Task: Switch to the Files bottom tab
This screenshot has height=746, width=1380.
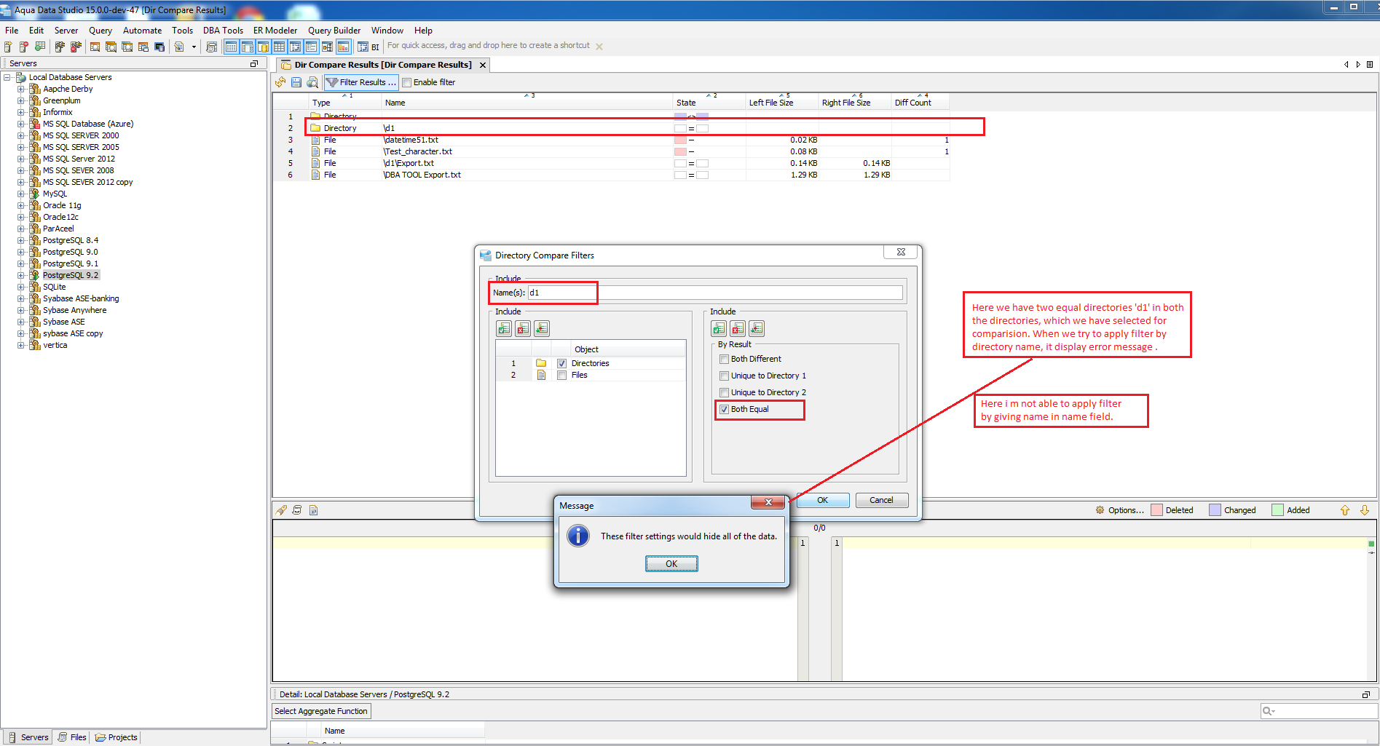Action: coord(72,737)
